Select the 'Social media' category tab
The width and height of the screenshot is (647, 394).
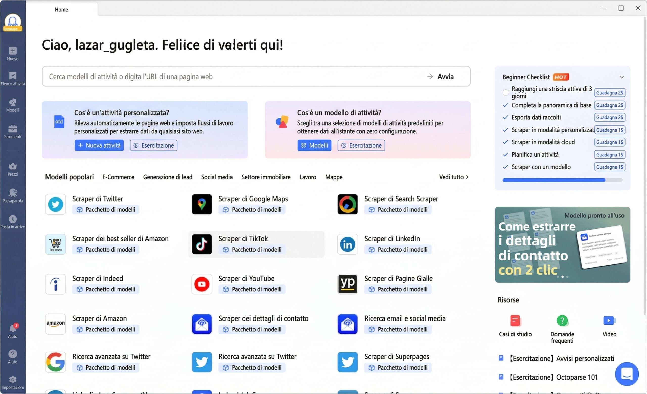(217, 177)
